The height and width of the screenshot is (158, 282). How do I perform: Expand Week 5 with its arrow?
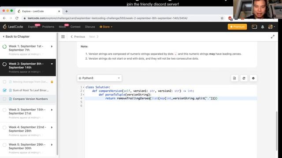[52, 145]
